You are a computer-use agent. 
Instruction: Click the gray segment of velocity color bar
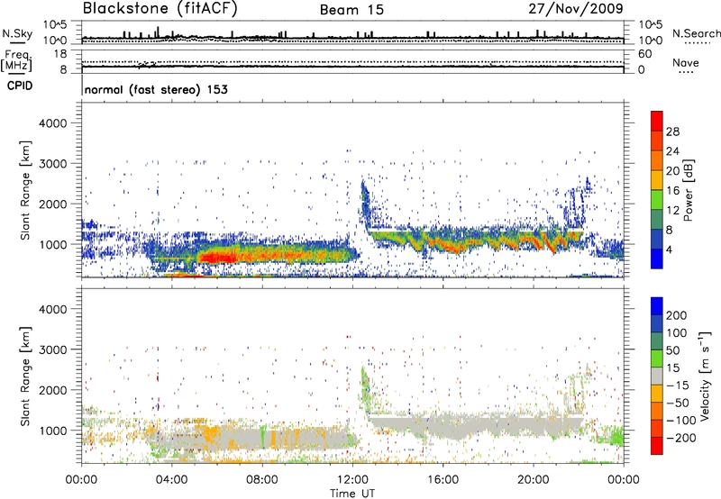pyautogui.click(x=657, y=376)
